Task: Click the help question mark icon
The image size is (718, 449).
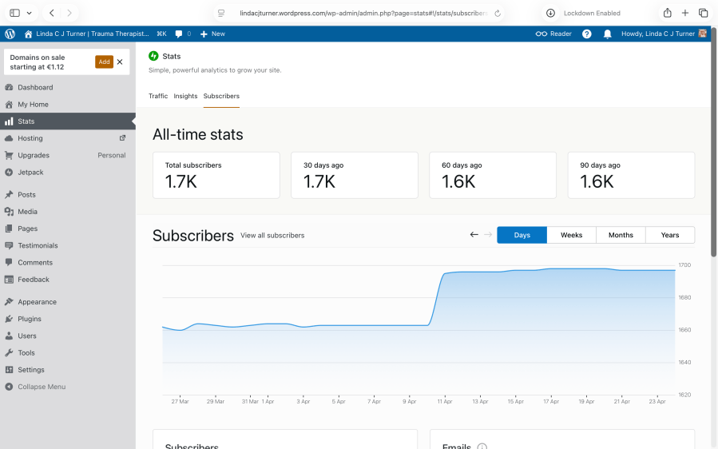Action: [587, 34]
